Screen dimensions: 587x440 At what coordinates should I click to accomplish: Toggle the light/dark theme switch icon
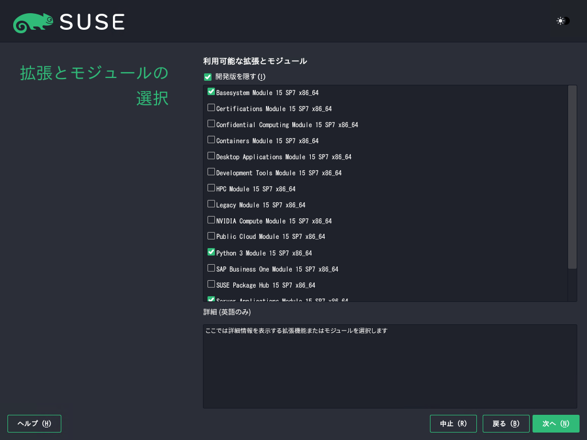pyautogui.click(x=563, y=21)
